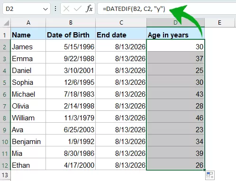The image size is (236, 181).
Task: Click birth date 7/18/1983
Action: pos(71,93)
